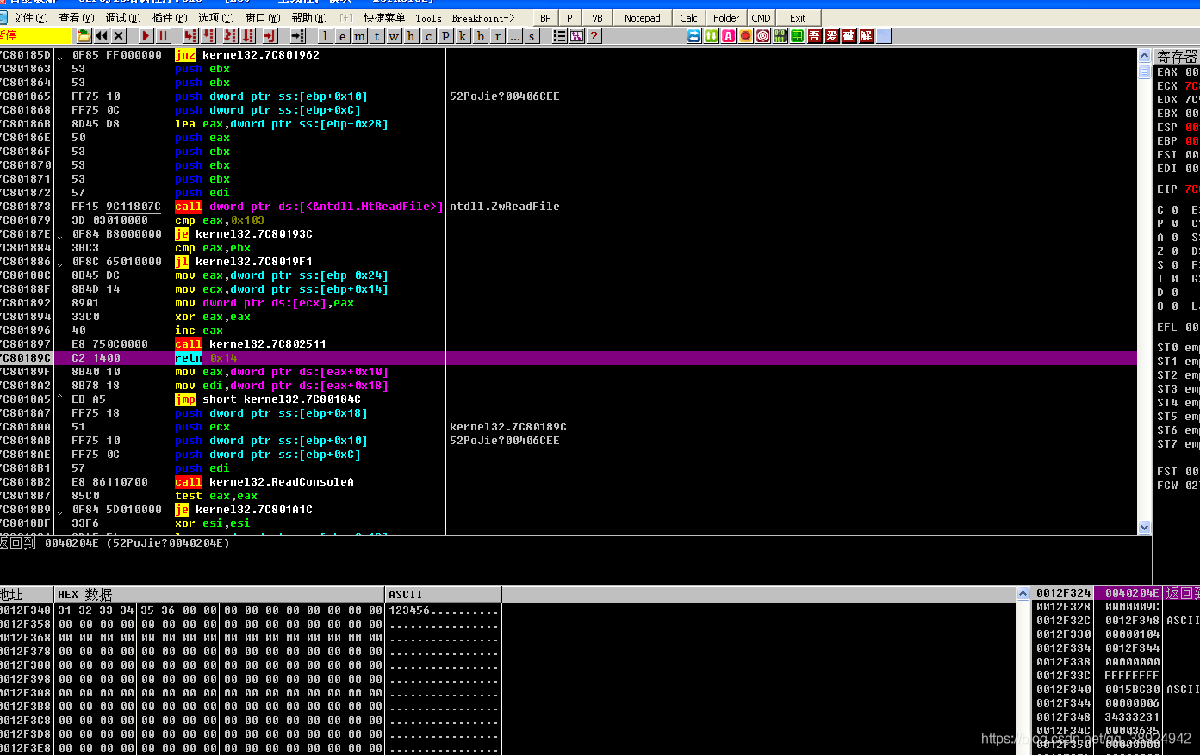Click disassembly scrollbar down arrow
The image size is (1200, 755).
[x=1145, y=527]
